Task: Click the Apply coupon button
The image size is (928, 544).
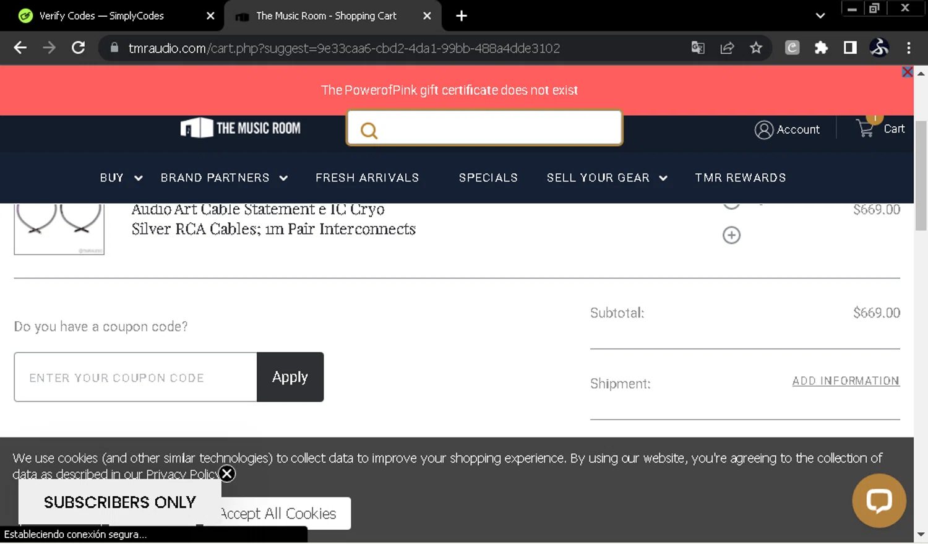Action: pyautogui.click(x=290, y=377)
